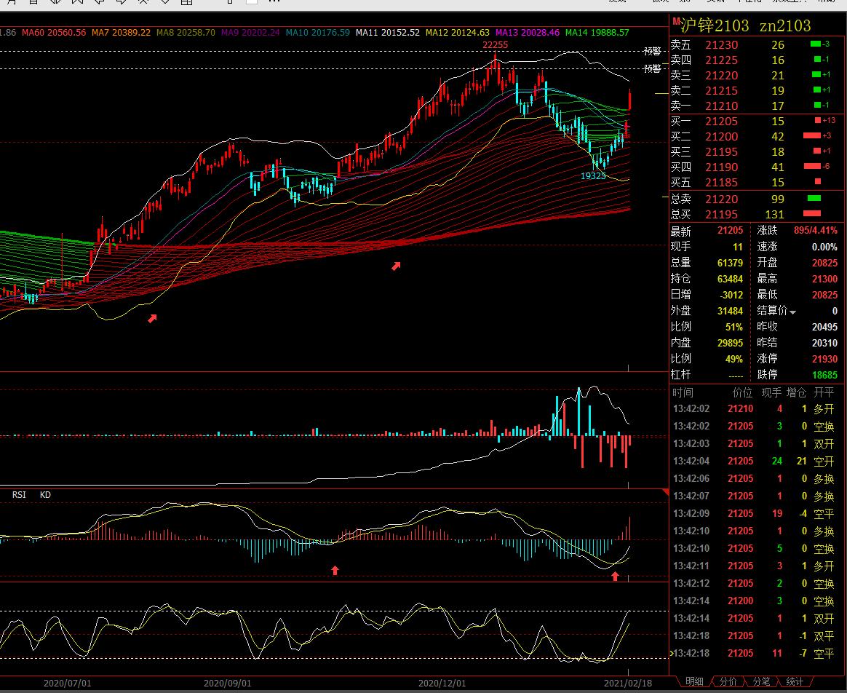Viewport: 847px width, 693px height.
Task: Switch to the 分价 tab
Action: coord(728,681)
